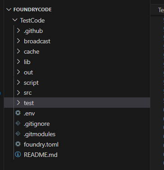Collapse the TestCode folder chevron

click(15, 20)
